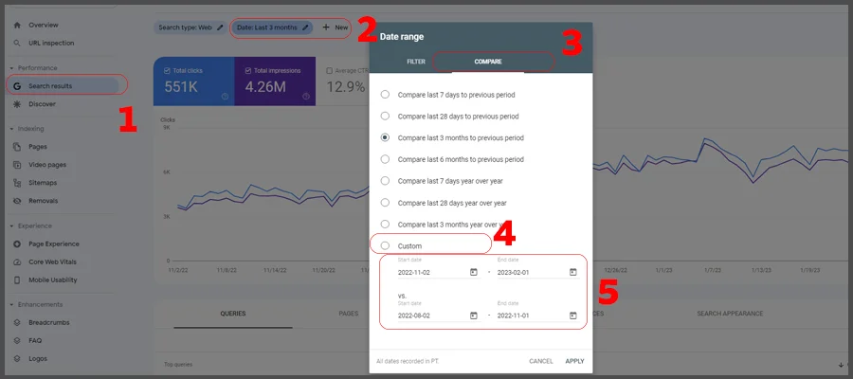Click the URL inspection magnifier icon
The height and width of the screenshot is (379, 853).
coord(17,43)
